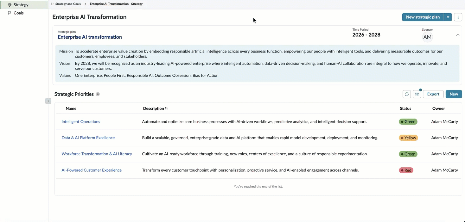This screenshot has width=465, height=222.
Task: Click the Yellow status badge
Action: pos(408,138)
